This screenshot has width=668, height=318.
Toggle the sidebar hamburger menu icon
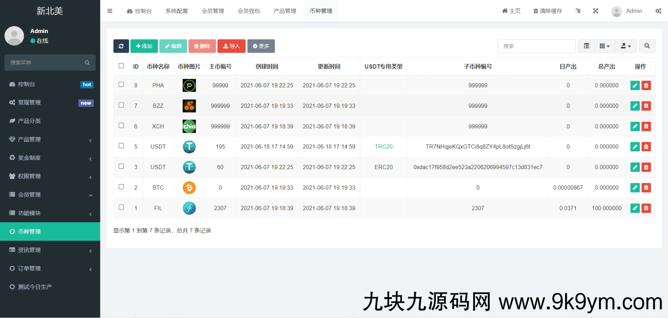[x=110, y=11]
